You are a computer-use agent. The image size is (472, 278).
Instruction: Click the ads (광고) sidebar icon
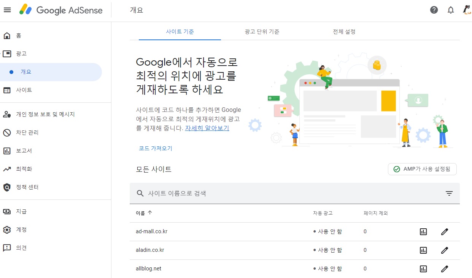click(7, 54)
